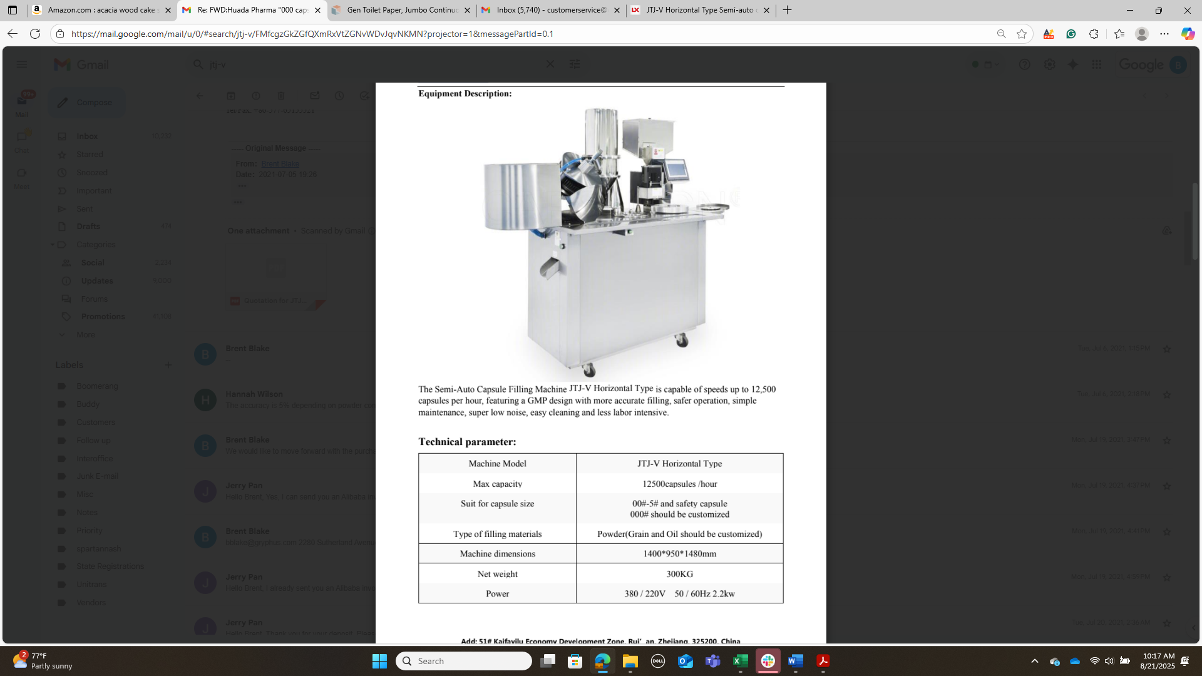The image size is (1202, 676).
Task: Open Chat in Gmail left rail
Action: [x=22, y=142]
